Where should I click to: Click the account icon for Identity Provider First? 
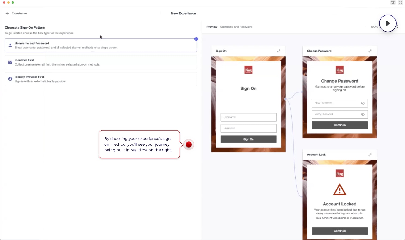[x=10, y=79]
